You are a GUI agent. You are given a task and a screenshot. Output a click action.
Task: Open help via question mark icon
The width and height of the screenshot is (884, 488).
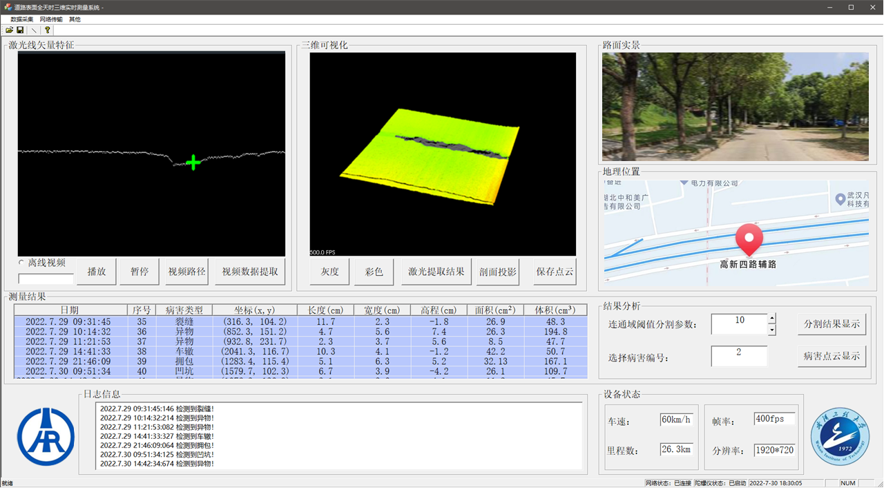click(47, 30)
